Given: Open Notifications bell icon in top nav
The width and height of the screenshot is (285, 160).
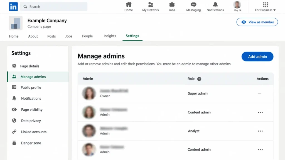Looking at the screenshot, I should click(x=215, y=4).
